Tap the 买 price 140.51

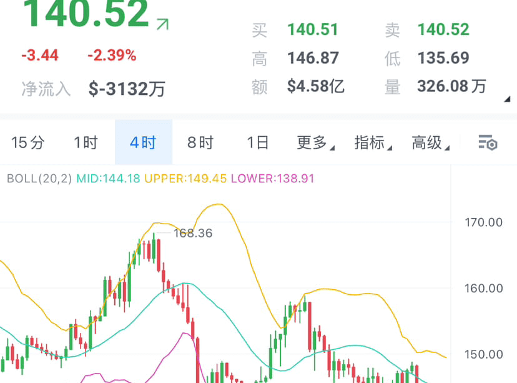click(x=312, y=29)
